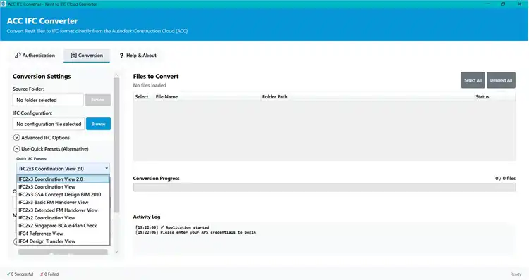Click the 'Please enter your APS credentials' log line

click(195, 232)
